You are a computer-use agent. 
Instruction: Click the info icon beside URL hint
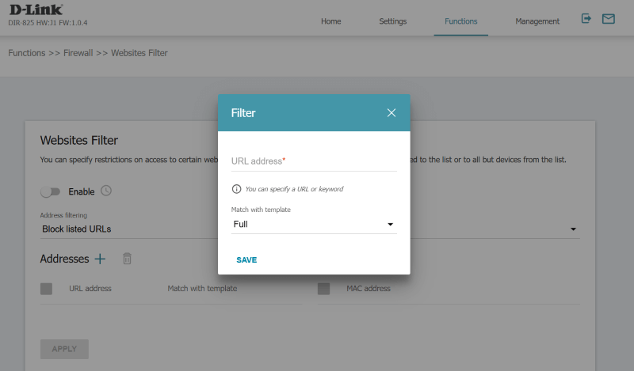pyautogui.click(x=236, y=189)
